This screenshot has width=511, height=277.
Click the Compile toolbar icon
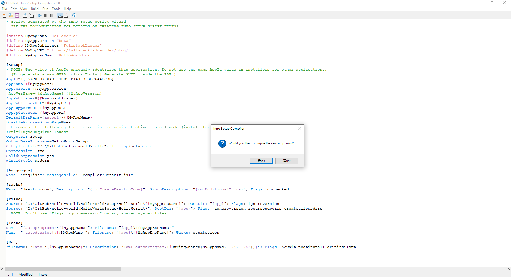coord(25,15)
